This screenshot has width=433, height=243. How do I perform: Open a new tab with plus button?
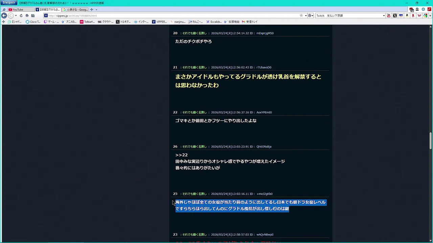(91, 9)
